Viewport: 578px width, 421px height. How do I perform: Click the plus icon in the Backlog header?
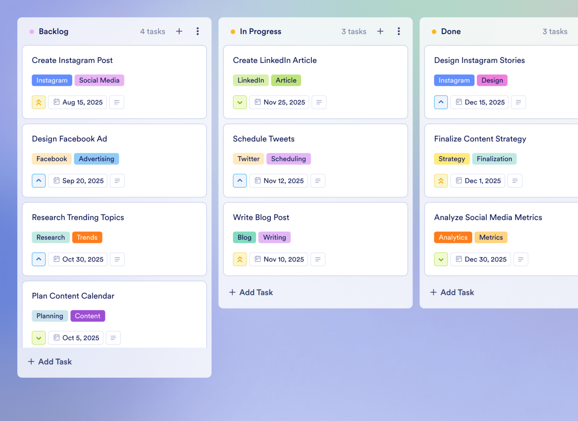179,31
